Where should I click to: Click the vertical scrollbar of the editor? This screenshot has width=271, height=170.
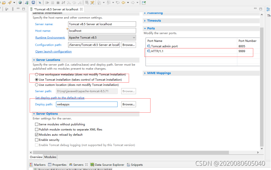tap(262, 86)
